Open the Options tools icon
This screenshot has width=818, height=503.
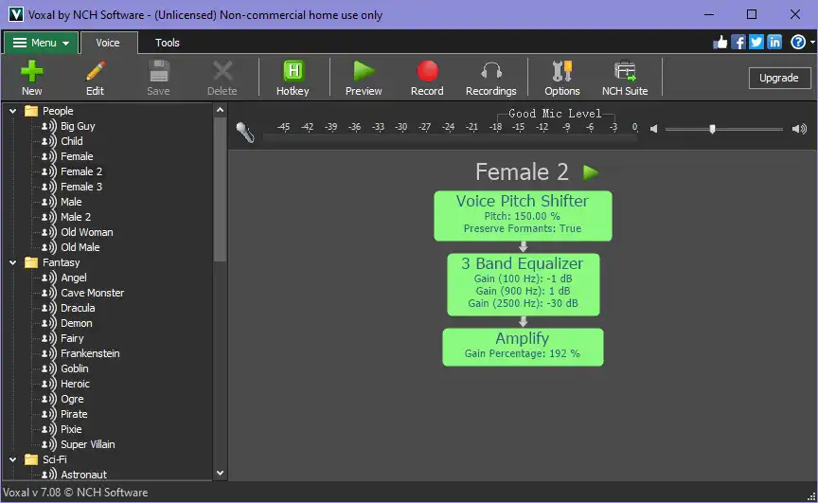tap(561, 71)
